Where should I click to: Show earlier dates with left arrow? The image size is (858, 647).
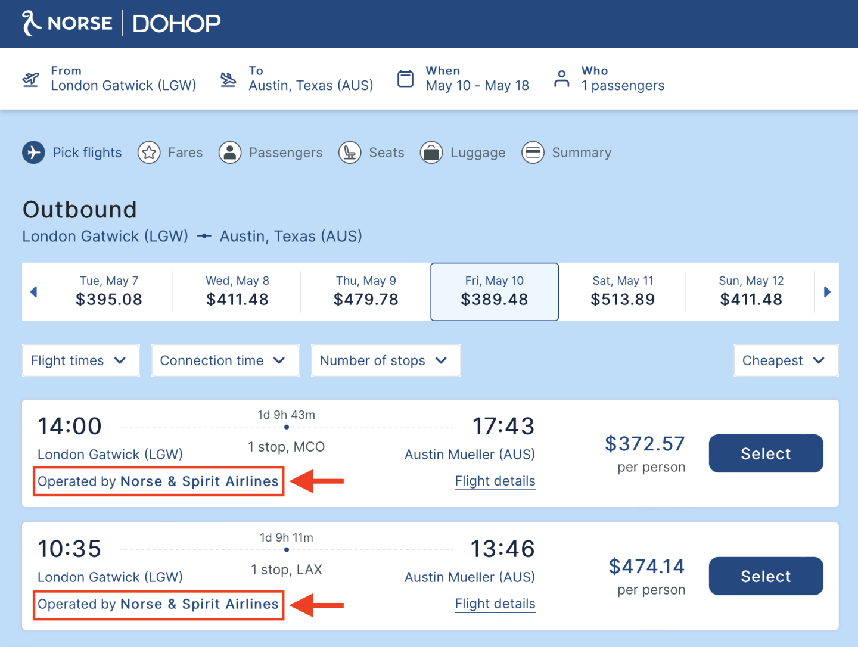[34, 292]
